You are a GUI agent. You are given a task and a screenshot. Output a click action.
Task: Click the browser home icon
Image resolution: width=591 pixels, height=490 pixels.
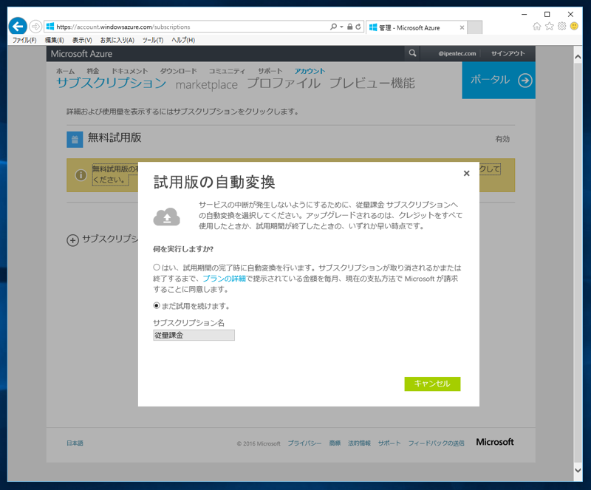537,27
